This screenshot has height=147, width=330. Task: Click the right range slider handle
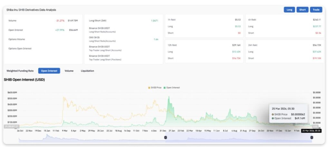[311, 137]
